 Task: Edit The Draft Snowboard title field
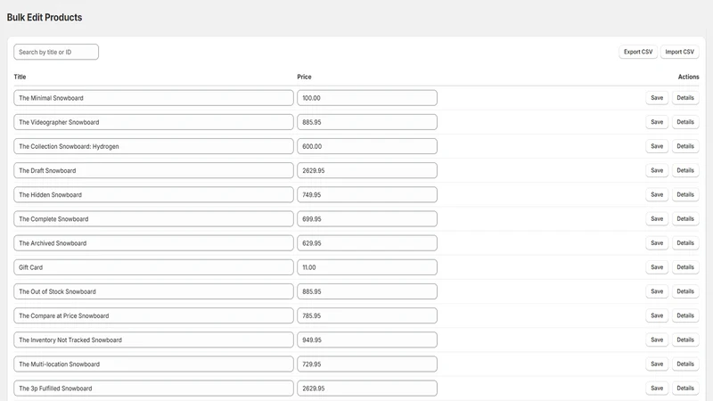(x=153, y=170)
